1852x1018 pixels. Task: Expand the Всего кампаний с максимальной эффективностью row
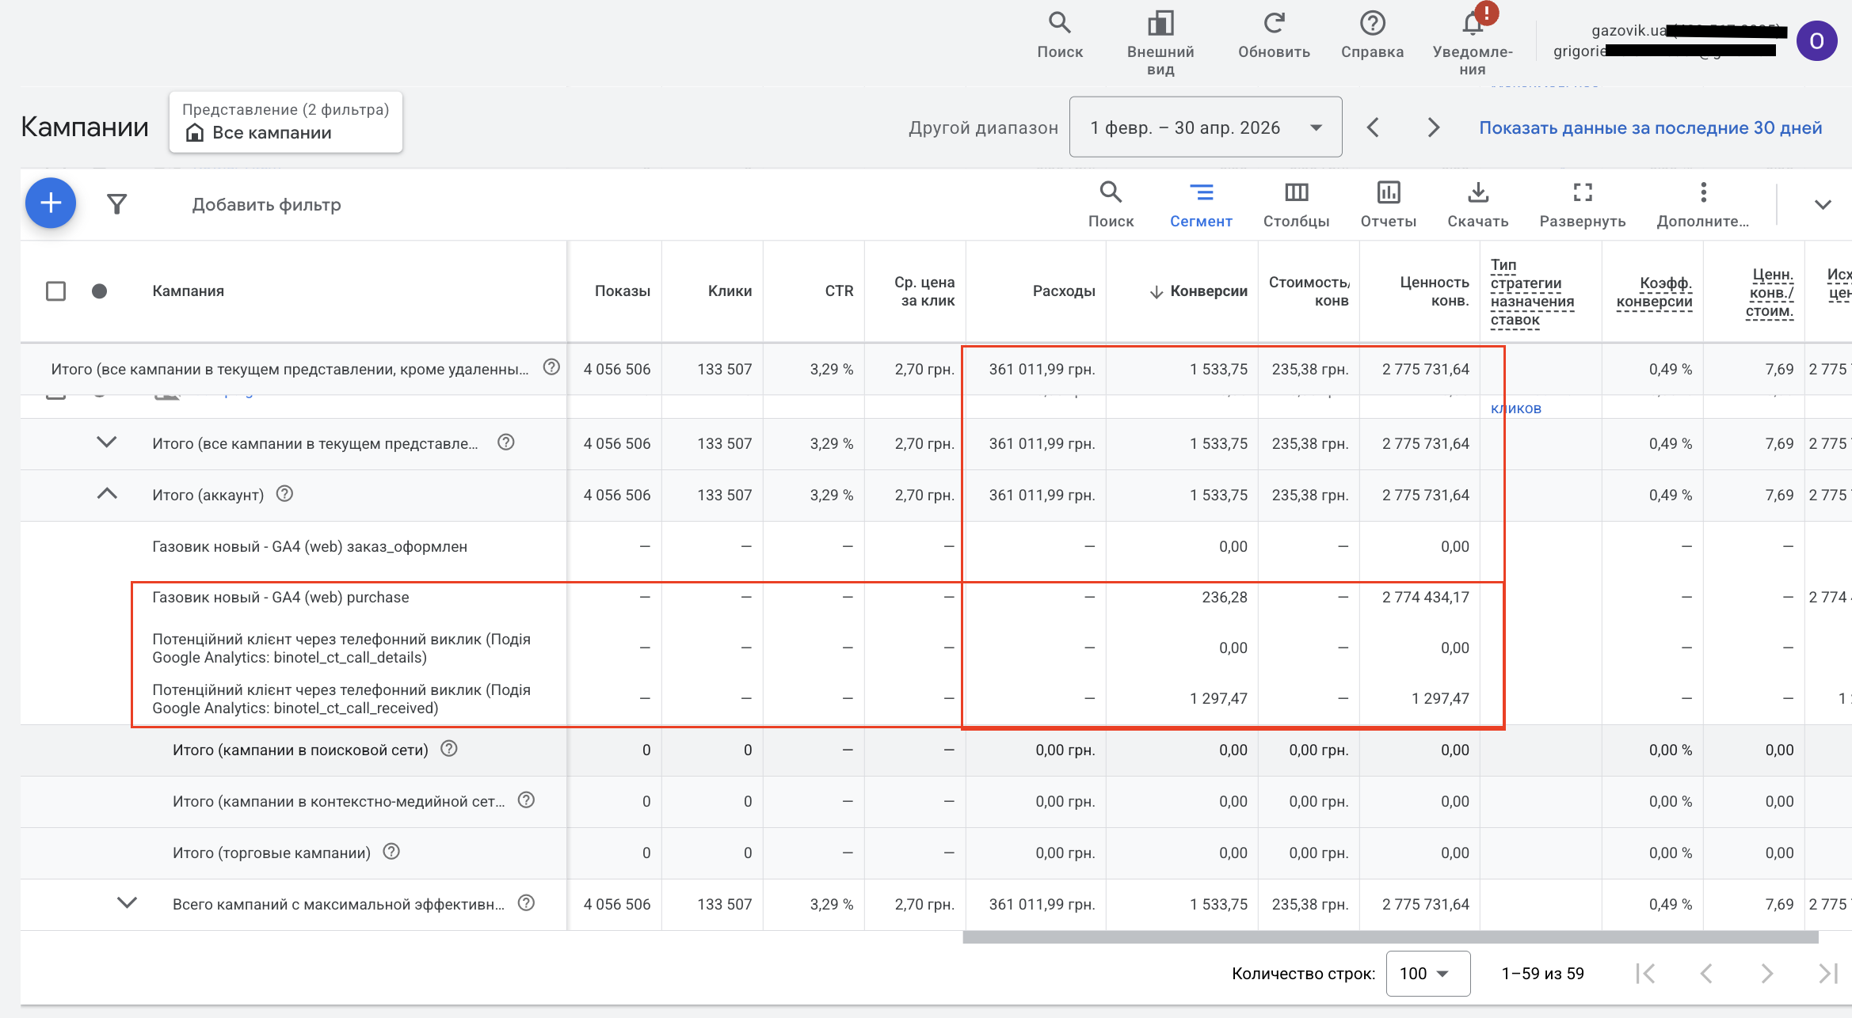(x=127, y=903)
